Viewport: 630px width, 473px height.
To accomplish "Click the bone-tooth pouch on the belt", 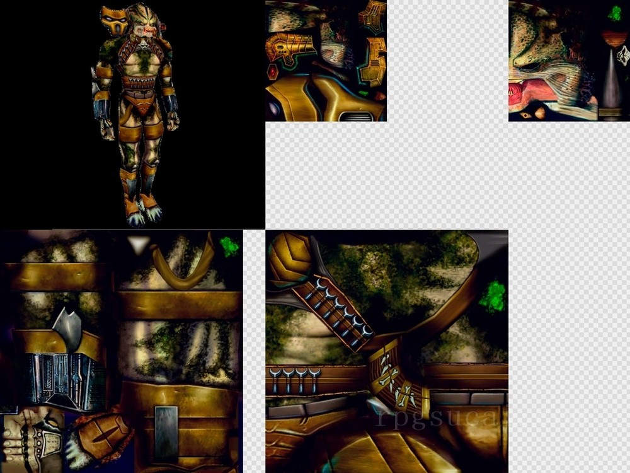I will click(394, 377).
